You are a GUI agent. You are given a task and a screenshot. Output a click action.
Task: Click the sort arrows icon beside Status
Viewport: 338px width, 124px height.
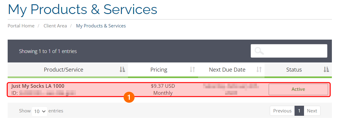click(x=326, y=70)
